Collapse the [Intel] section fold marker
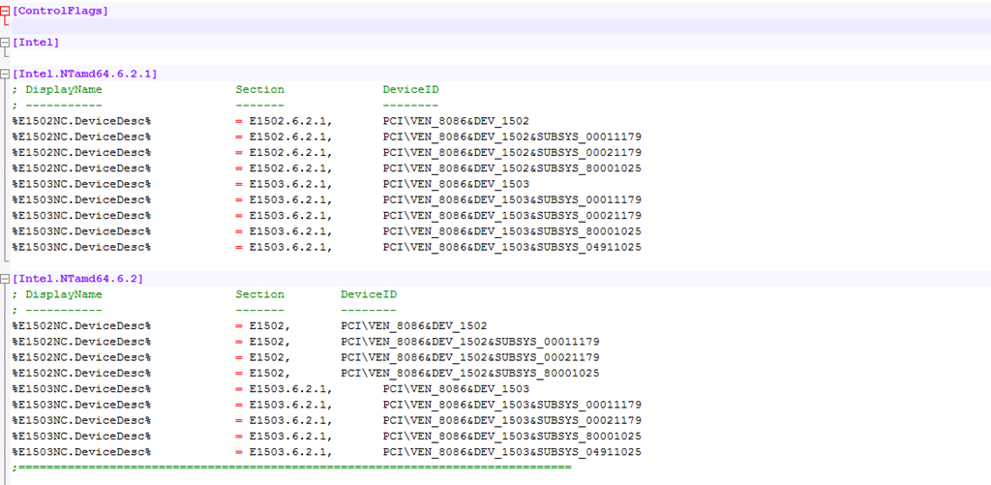The image size is (991, 485). tap(5, 43)
